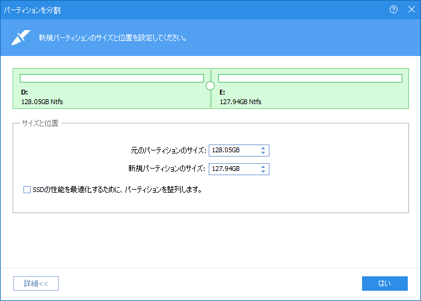421x301 pixels.
Task: Select the D: 128.05GB Ntfs partition block
Action: 111,88
